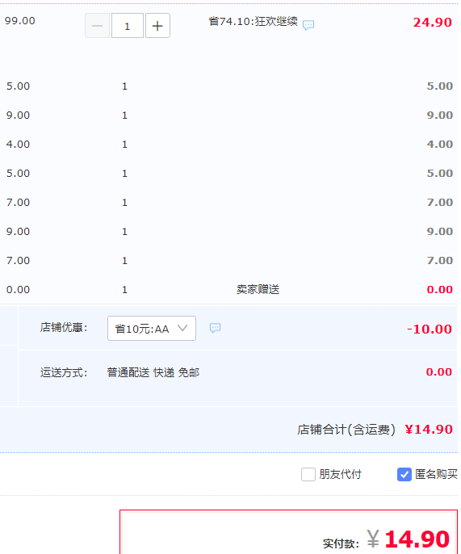Click the red 24.90 item subtotal
461x554 pixels.
pos(433,23)
